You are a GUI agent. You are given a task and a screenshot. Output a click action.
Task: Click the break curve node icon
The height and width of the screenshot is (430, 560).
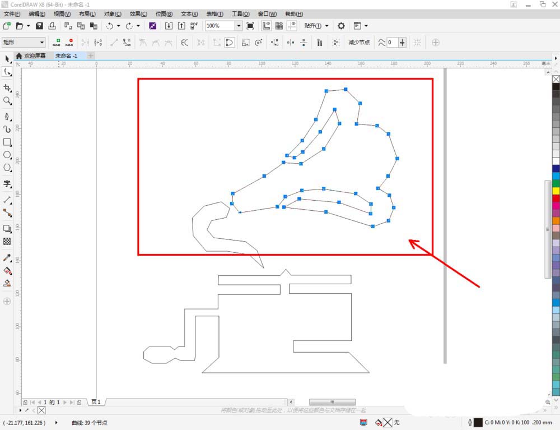(98, 43)
